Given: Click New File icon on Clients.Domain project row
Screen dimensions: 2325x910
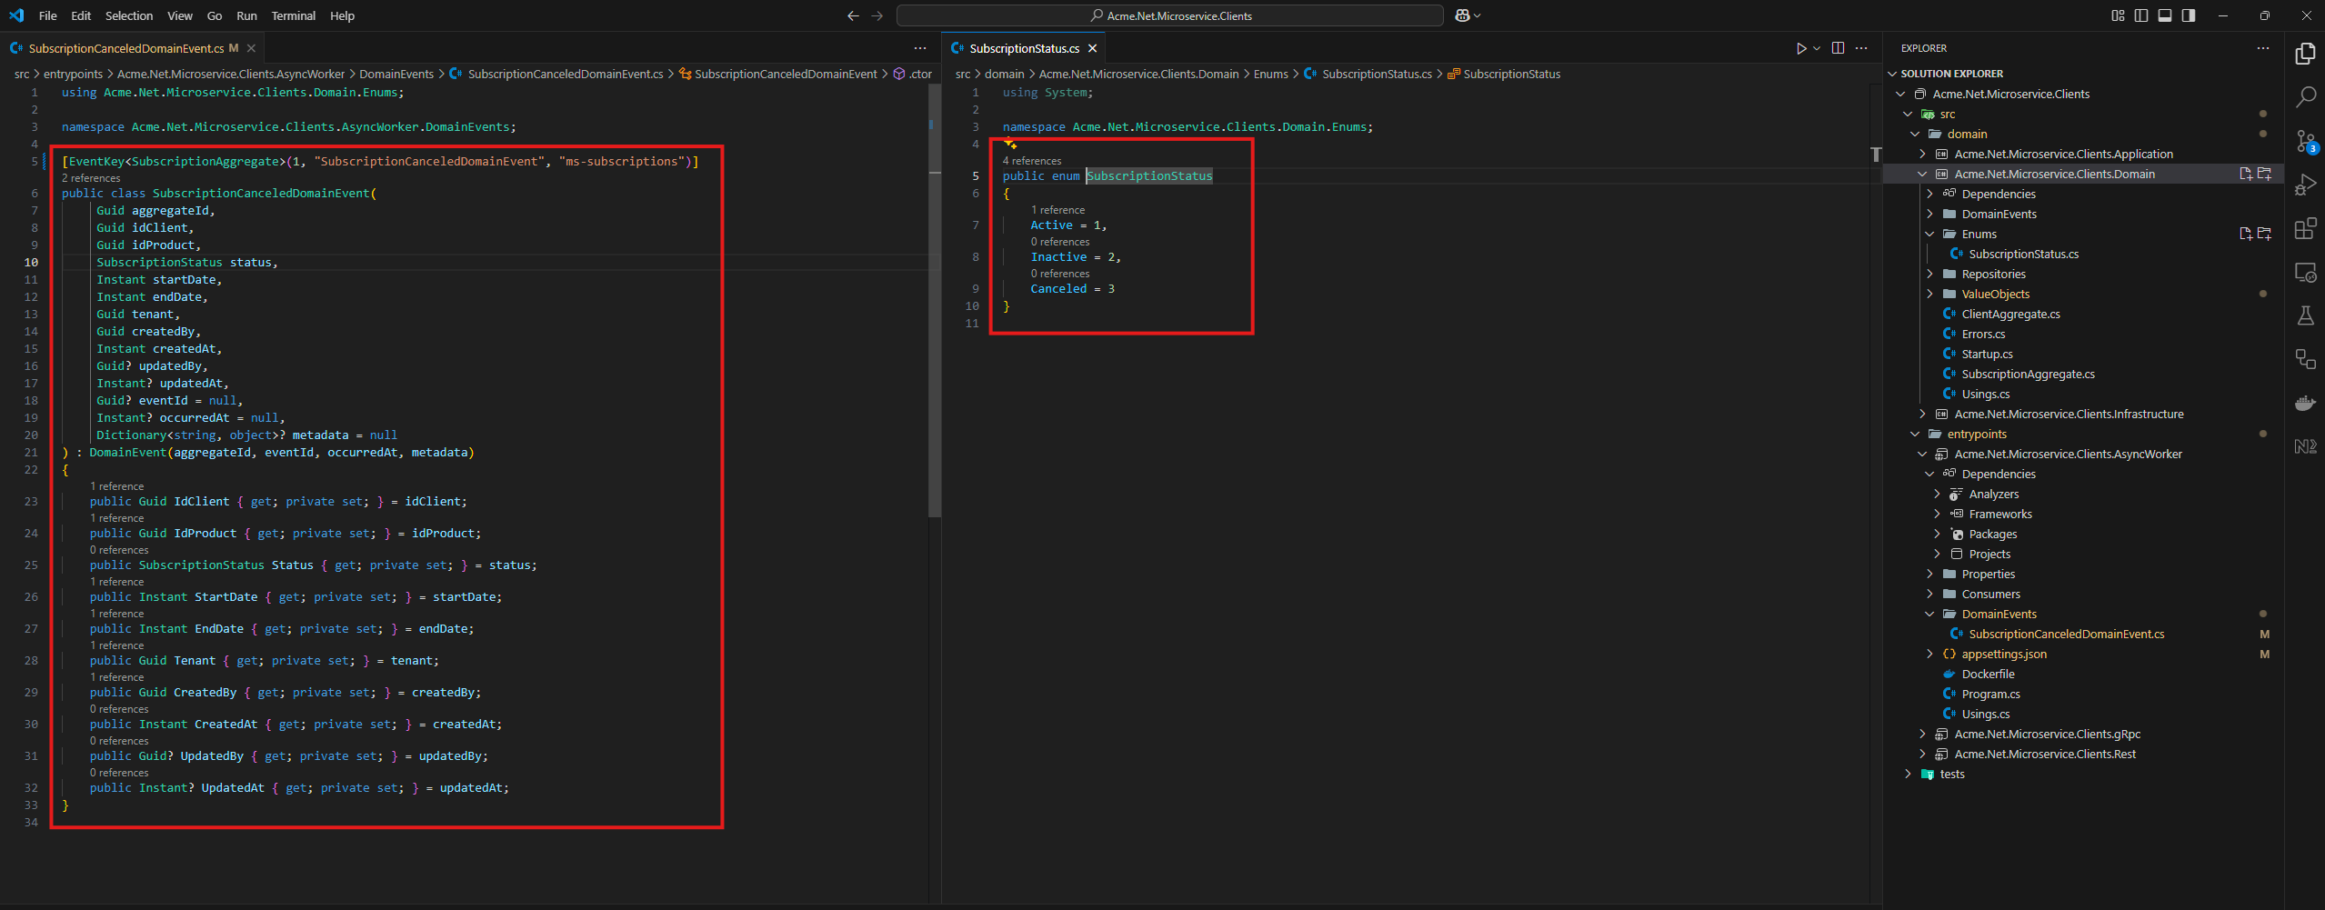Looking at the screenshot, I should point(2245,174).
